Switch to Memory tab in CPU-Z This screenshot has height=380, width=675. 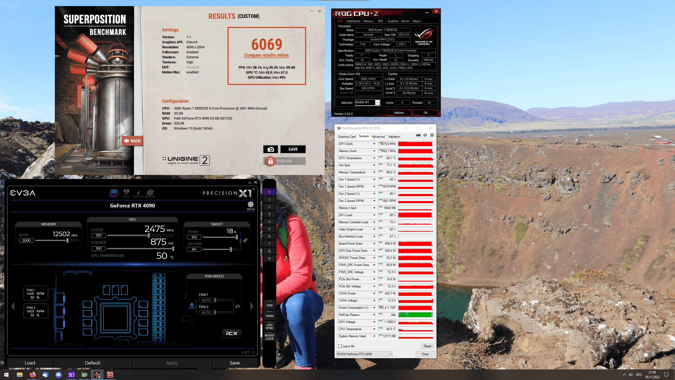[x=368, y=21]
